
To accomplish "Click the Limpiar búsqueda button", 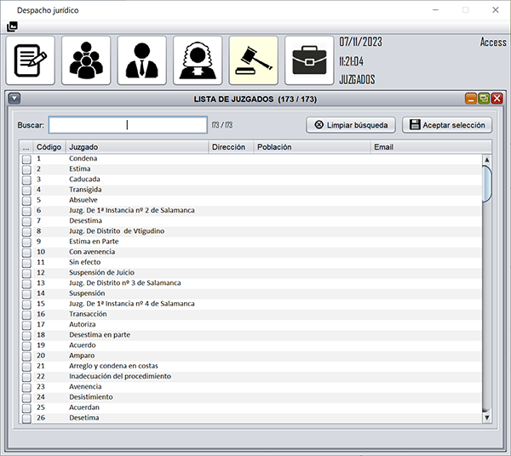I will tap(351, 125).
